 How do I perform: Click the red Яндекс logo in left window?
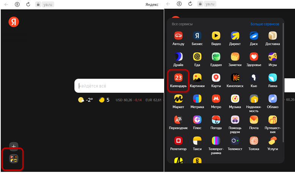14,22
